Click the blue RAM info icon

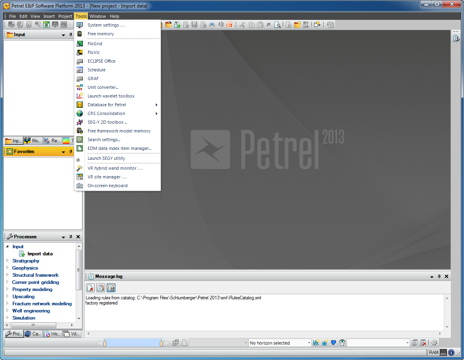451,352
